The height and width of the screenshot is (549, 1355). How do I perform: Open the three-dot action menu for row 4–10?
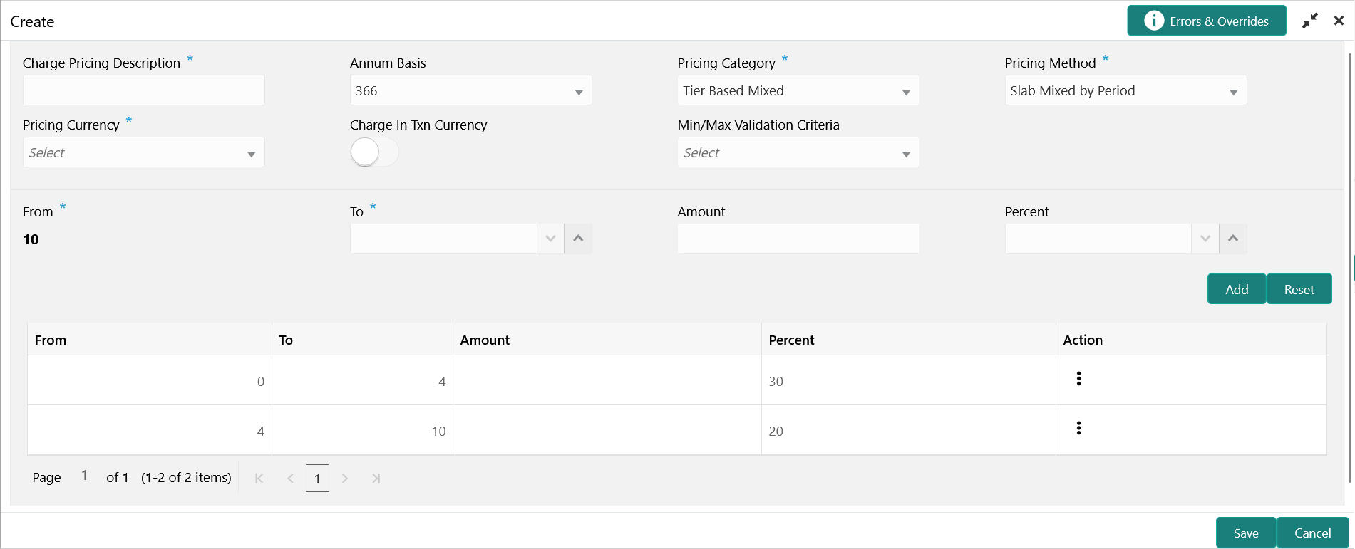pyautogui.click(x=1078, y=428)
